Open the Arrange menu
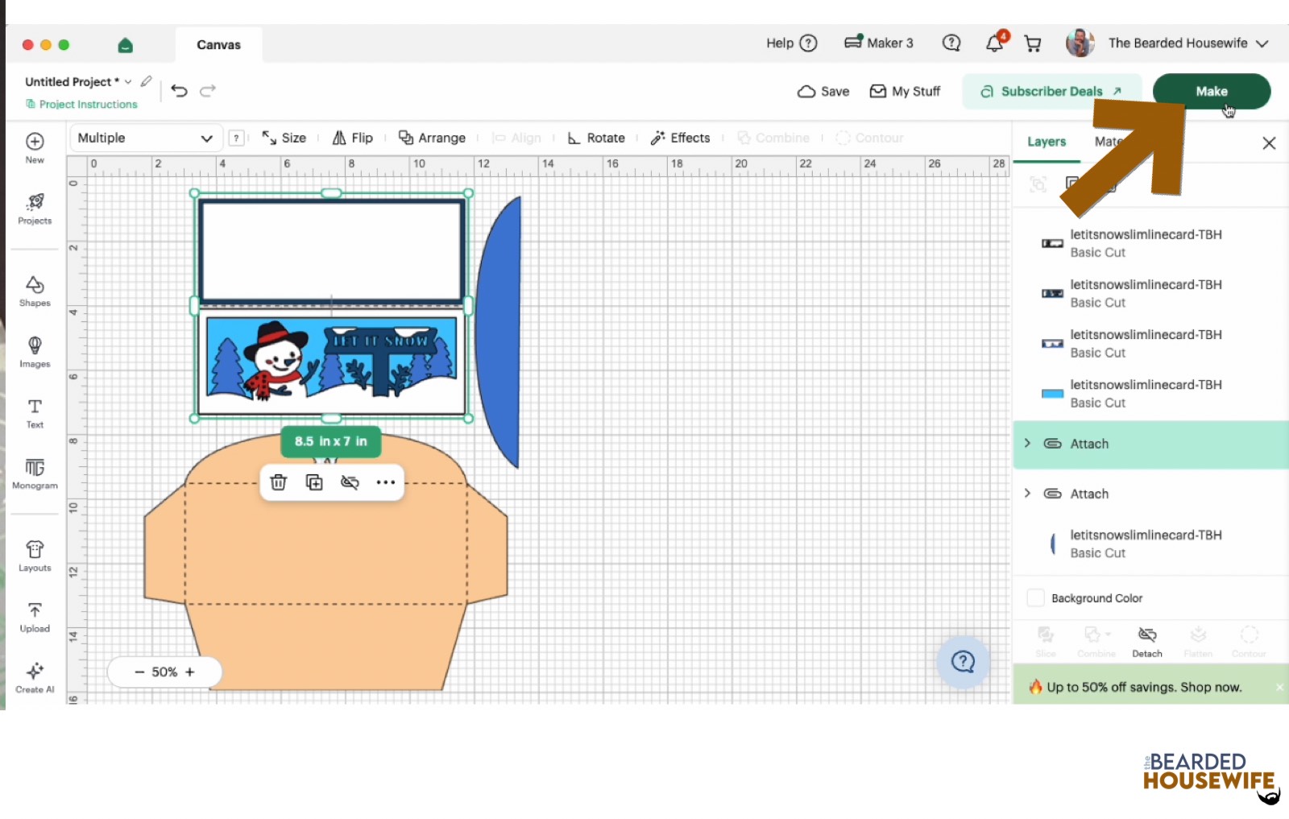 tap(433, 138)
